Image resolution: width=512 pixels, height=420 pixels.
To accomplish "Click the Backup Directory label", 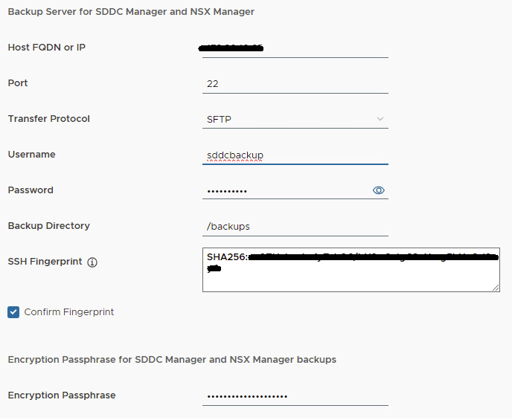I will coord(48,226).
